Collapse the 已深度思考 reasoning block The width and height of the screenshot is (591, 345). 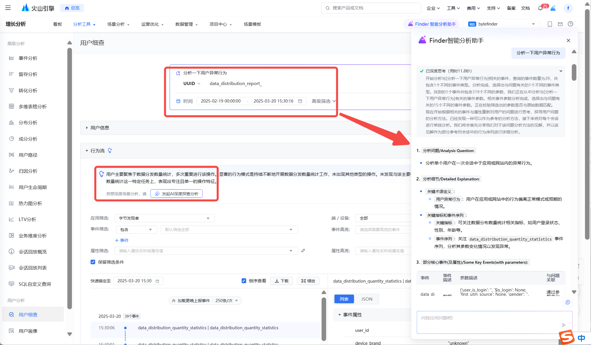(561, 71)
